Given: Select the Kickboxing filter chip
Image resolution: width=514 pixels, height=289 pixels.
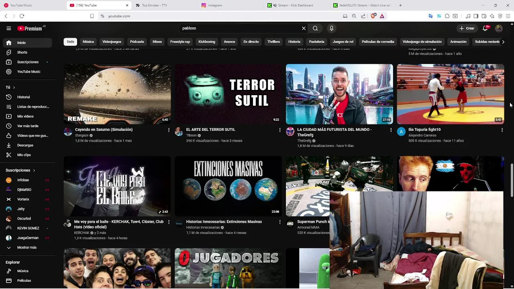Looking at the screenshot, I should [x=207, y=42].
